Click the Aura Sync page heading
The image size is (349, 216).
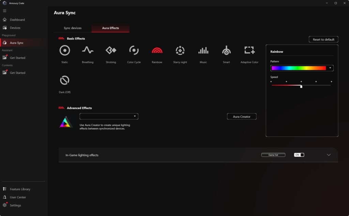[x=64, y=13]
